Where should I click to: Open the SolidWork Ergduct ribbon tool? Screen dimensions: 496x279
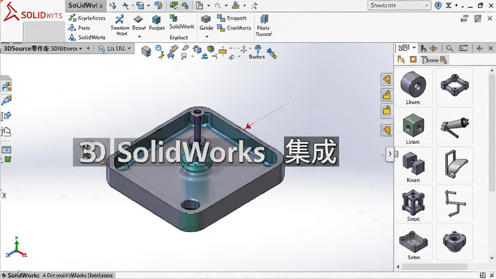pos(182,27)
